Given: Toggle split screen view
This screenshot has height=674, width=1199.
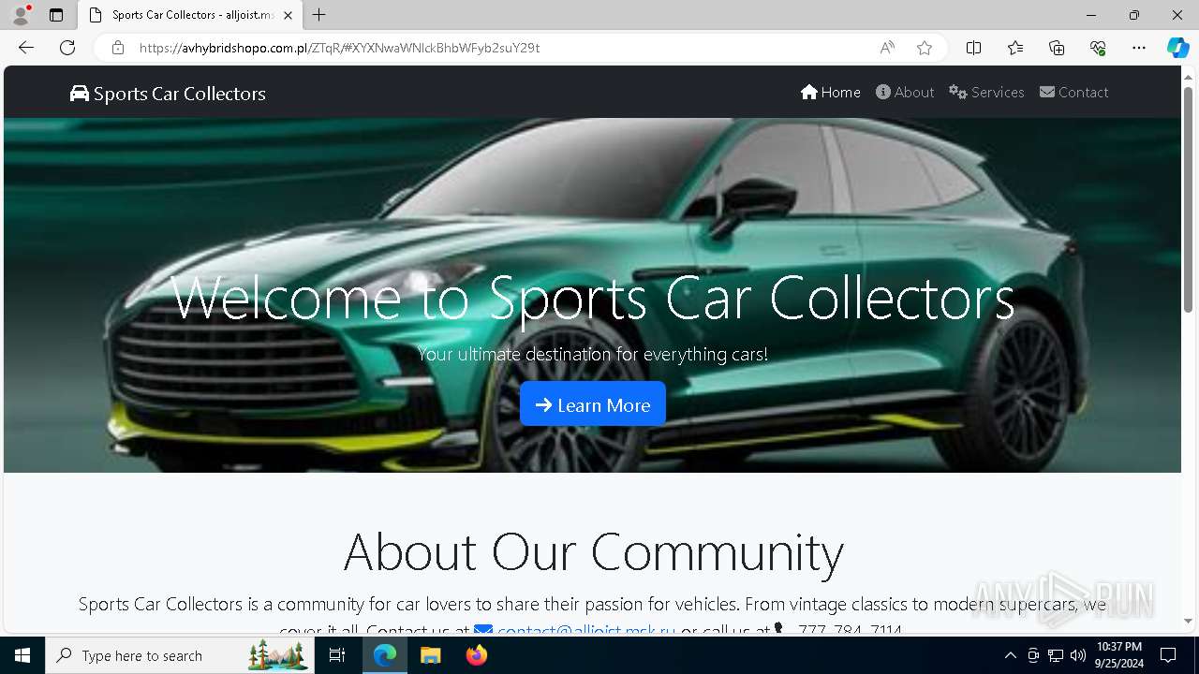Looking at the screenshot, I should pos(973,48).
